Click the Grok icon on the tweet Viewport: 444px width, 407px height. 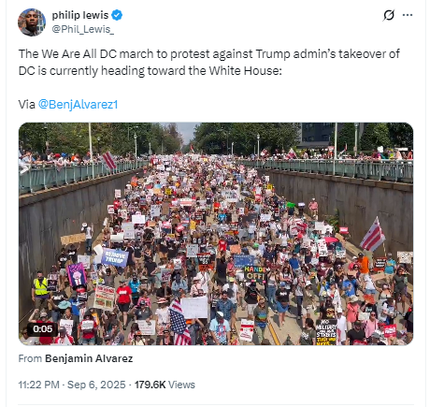point(389,15)
